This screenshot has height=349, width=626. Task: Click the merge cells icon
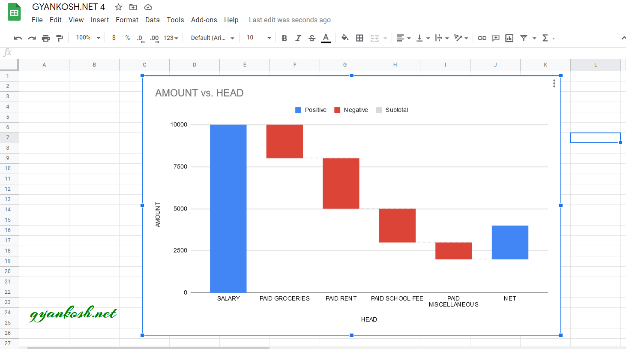click(374, 38)
